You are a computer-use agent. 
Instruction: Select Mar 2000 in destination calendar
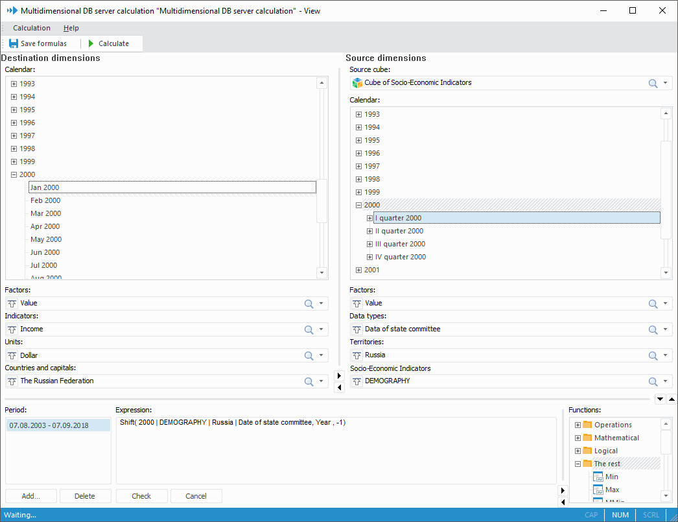coord(46,213)
